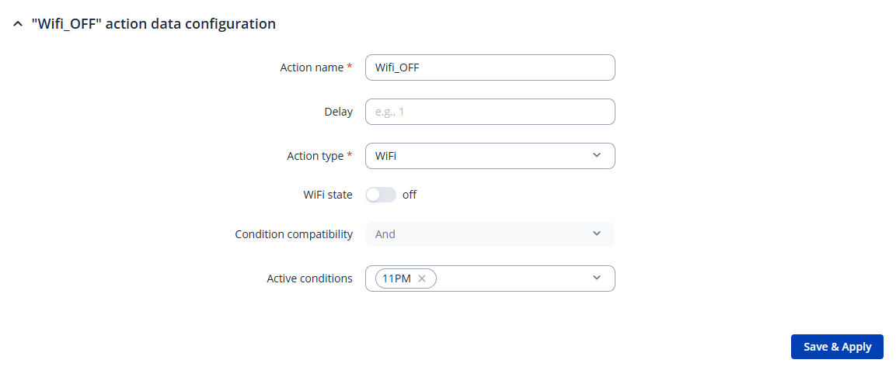Screen dimensions: 896x377
Task: Click the Action type dropdown arrow
Action: click(597, 155)
